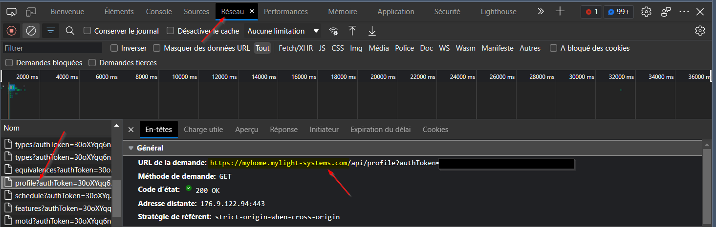
Task: Import HAR file upload arrow
Action: point(352,31)
